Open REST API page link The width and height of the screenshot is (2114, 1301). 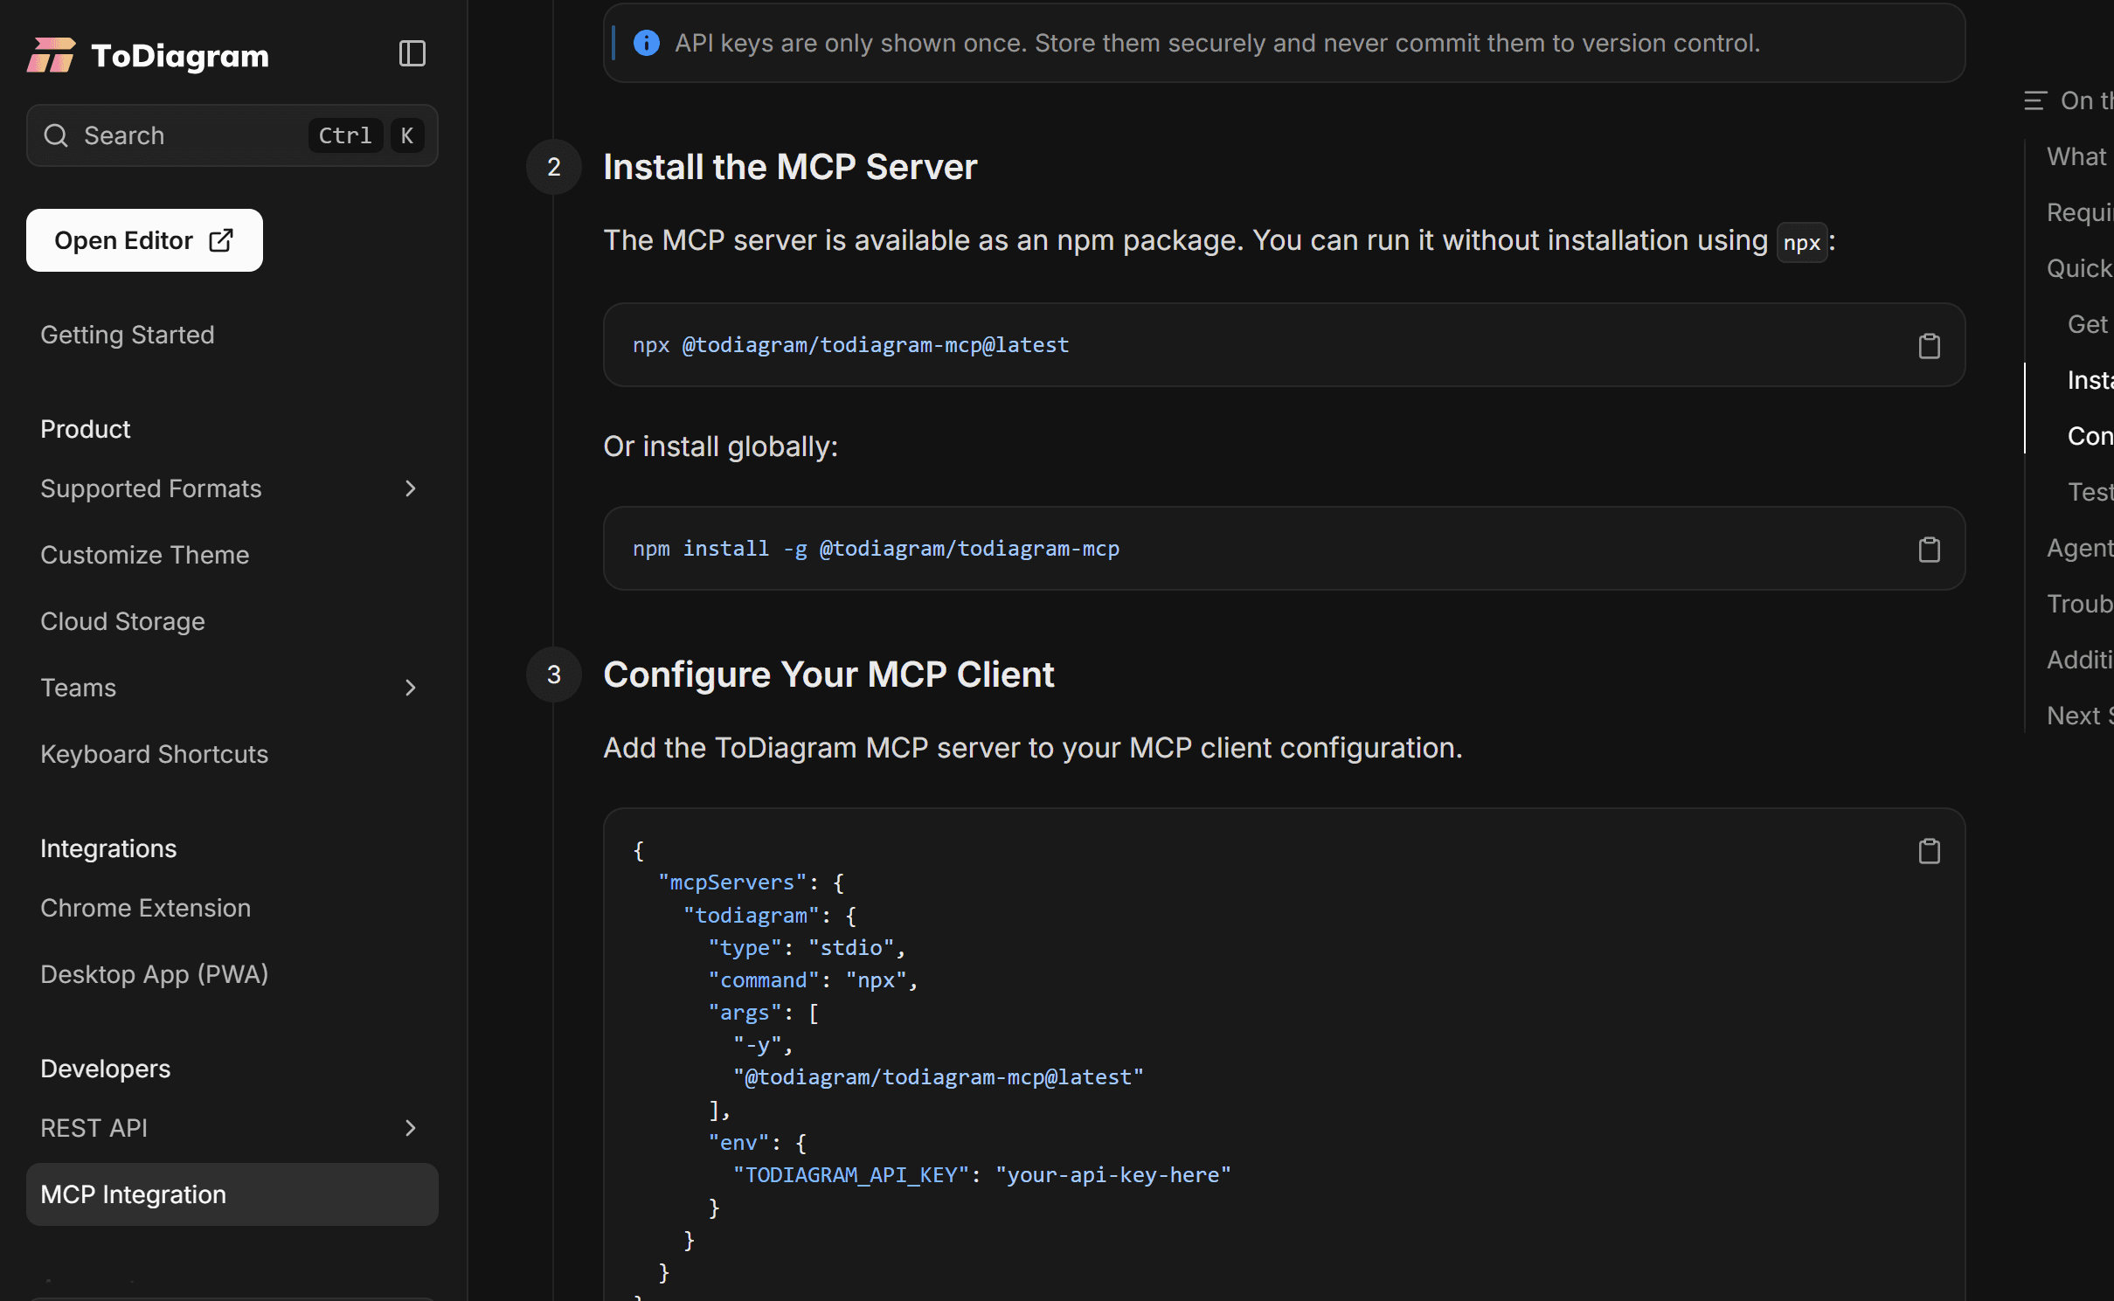pos(94,1128)
